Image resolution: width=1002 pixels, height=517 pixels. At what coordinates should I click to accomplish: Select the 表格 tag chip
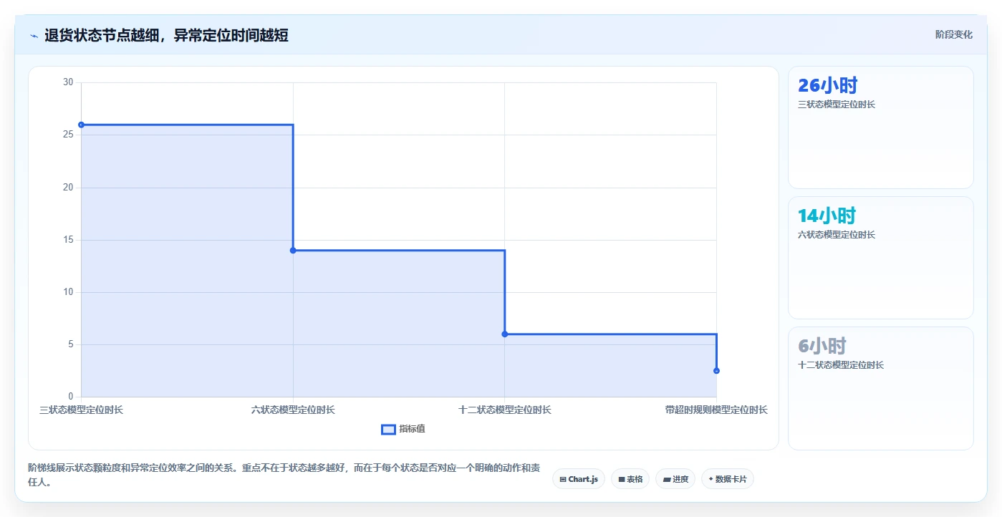630,479
